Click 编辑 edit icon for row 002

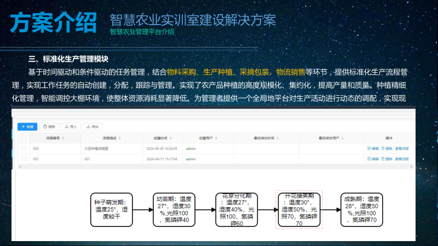click(372, 148)
